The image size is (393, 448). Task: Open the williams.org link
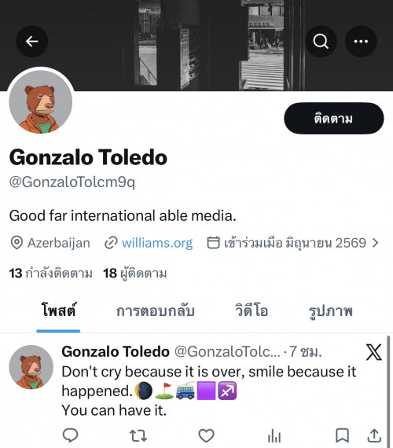[157, 243]
